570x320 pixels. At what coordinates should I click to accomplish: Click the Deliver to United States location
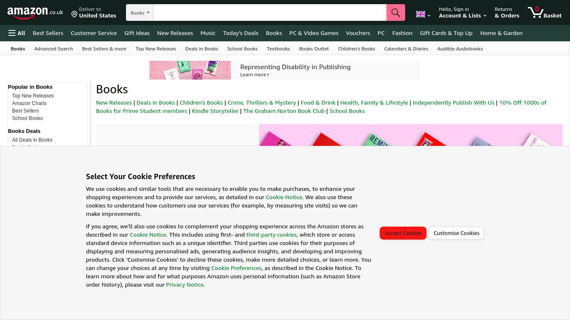(93, 12)
